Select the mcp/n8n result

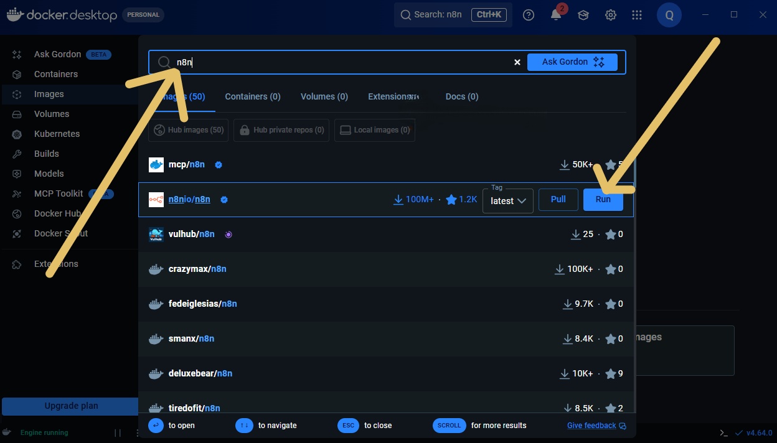pos(386,165)
